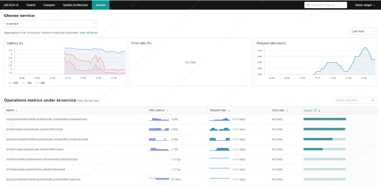Click the Request rate column sort icon
The height and width of the screenshot is (186, 381).
point(229,110)
